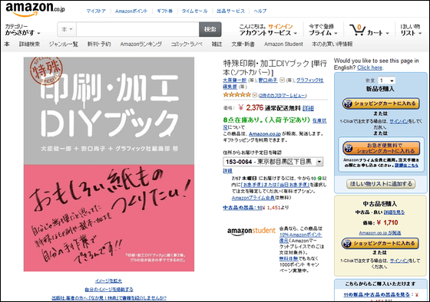The image size is (430, 302).
Task: Open the 中古品の出品 link
Action: [243, 208]
